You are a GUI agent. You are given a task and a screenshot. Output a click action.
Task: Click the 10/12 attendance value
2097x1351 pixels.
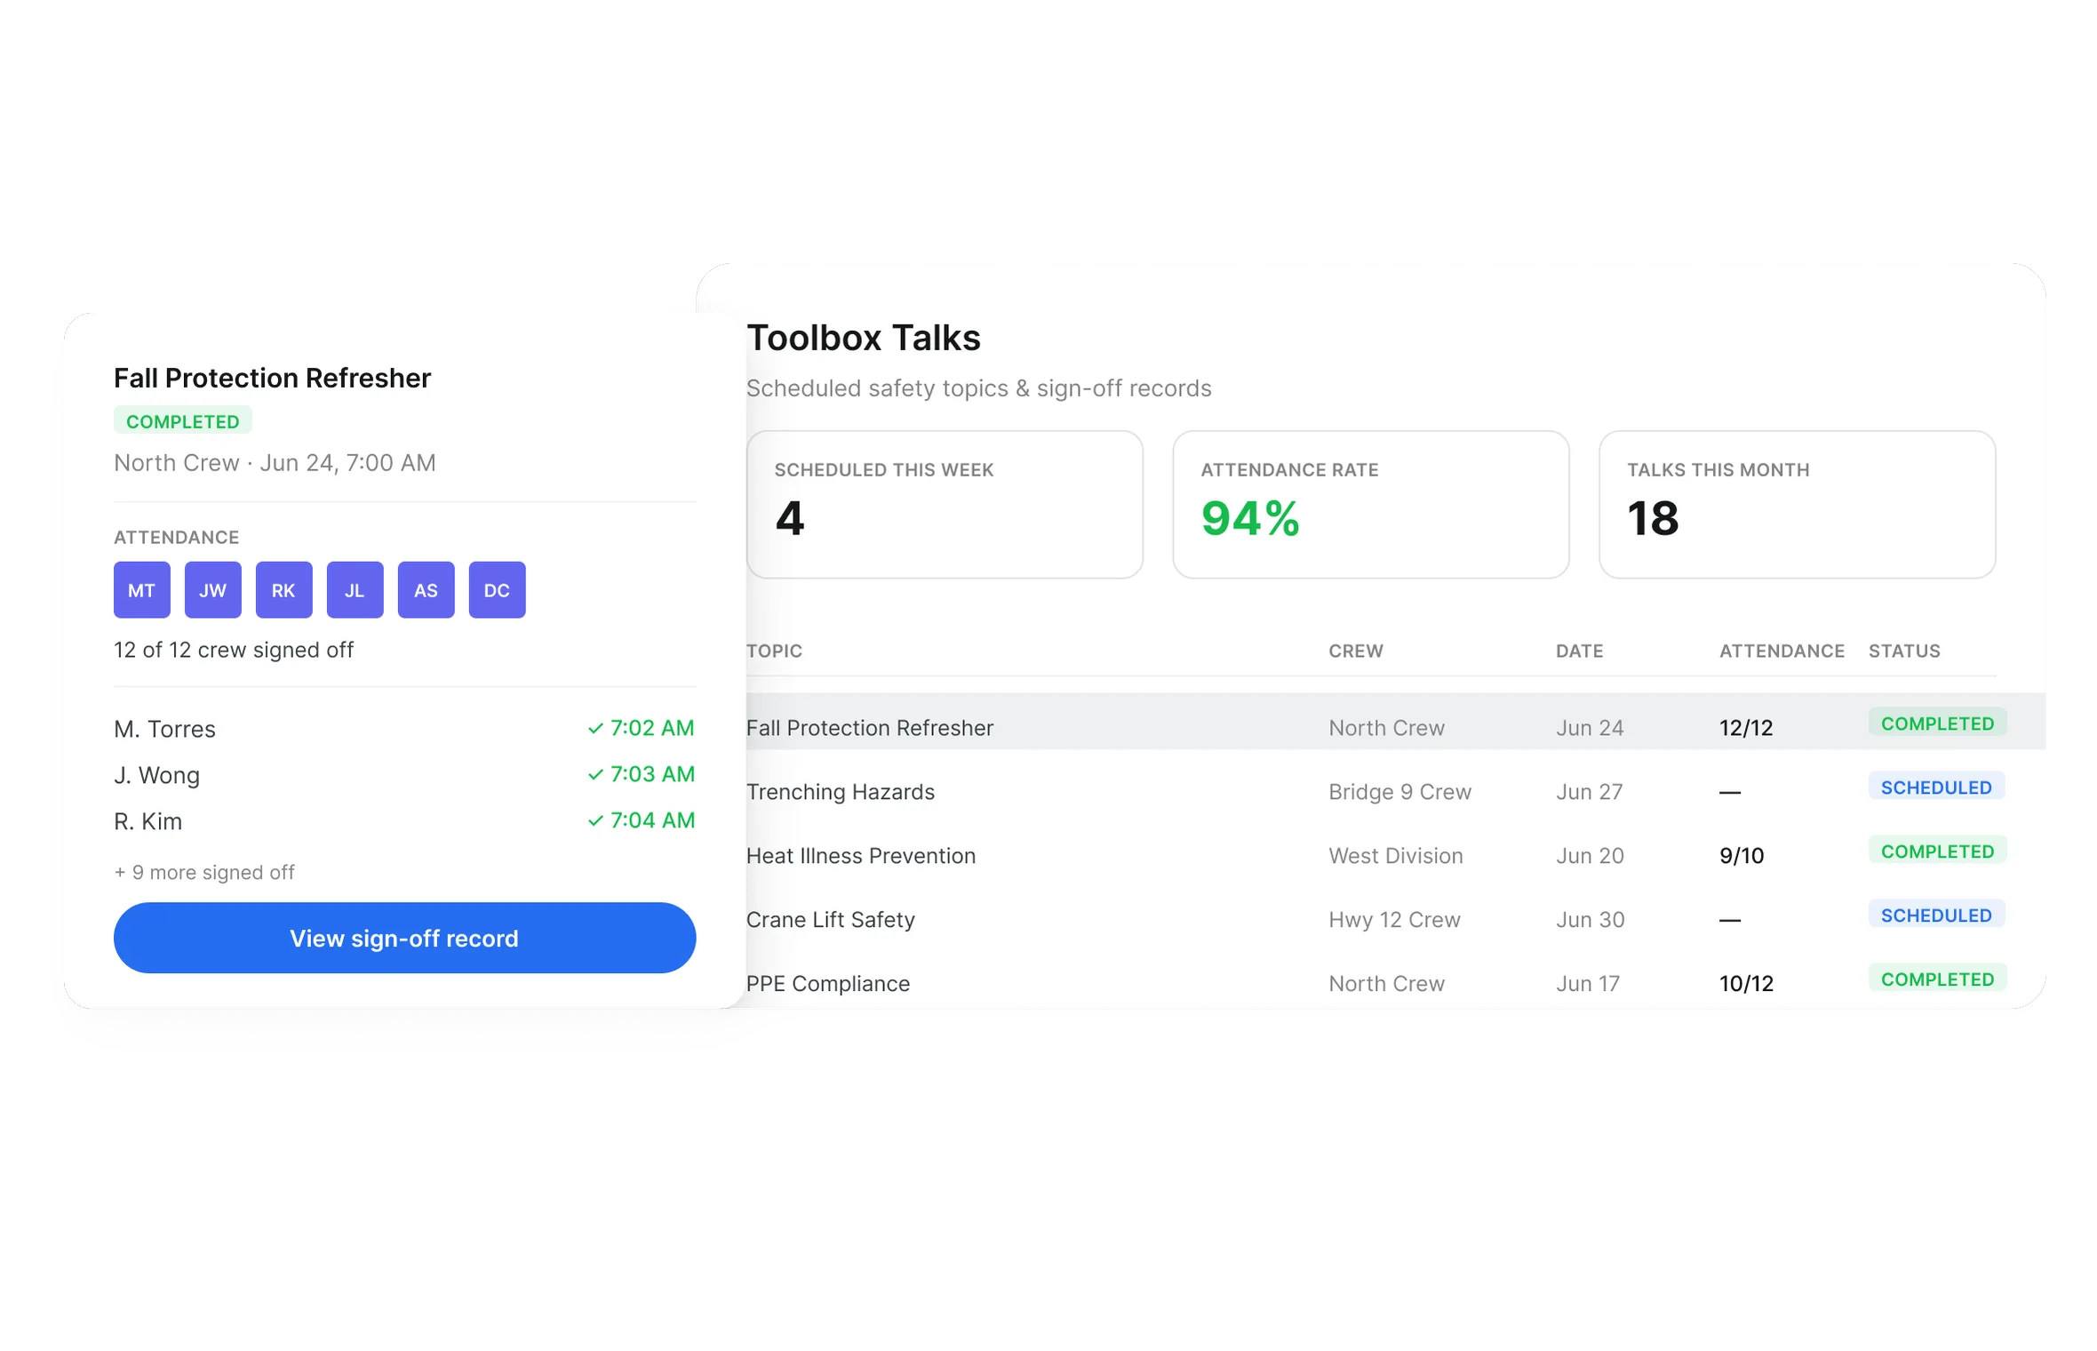(1746, 984)
